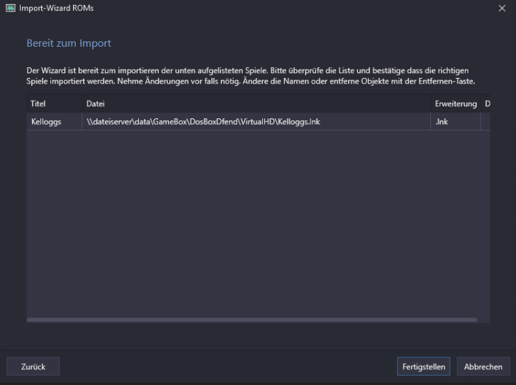Click divider between Titel and Datei headers

(82, 104)
